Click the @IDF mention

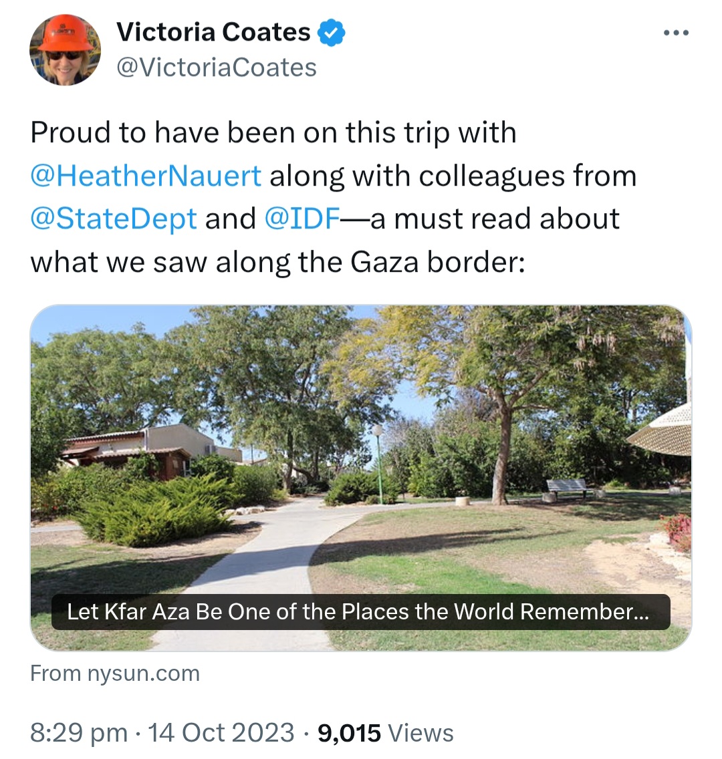[303, 218]
